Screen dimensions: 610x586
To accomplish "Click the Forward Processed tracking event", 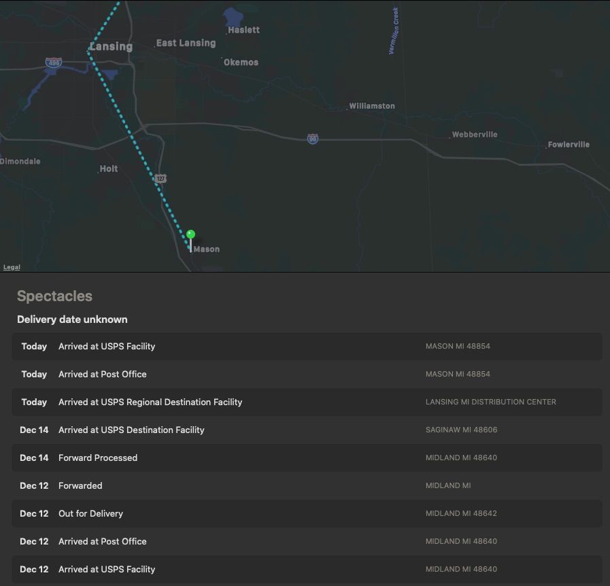I will pyautogui.click(x=307, y=458).
